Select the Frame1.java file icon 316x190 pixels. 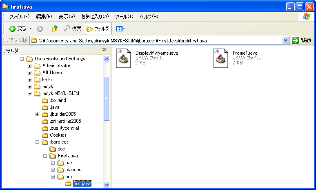click(221, 59)
